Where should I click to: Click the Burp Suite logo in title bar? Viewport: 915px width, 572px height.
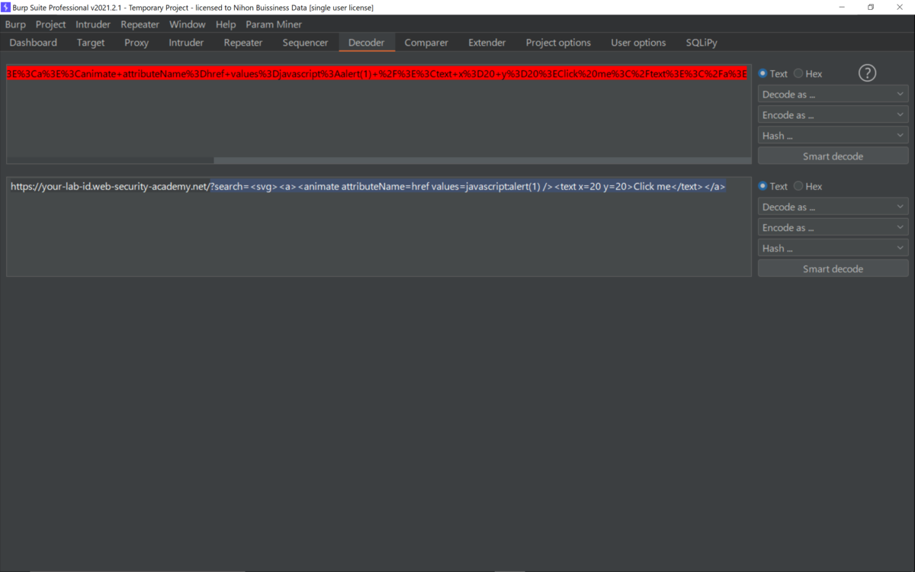(5, 7)
